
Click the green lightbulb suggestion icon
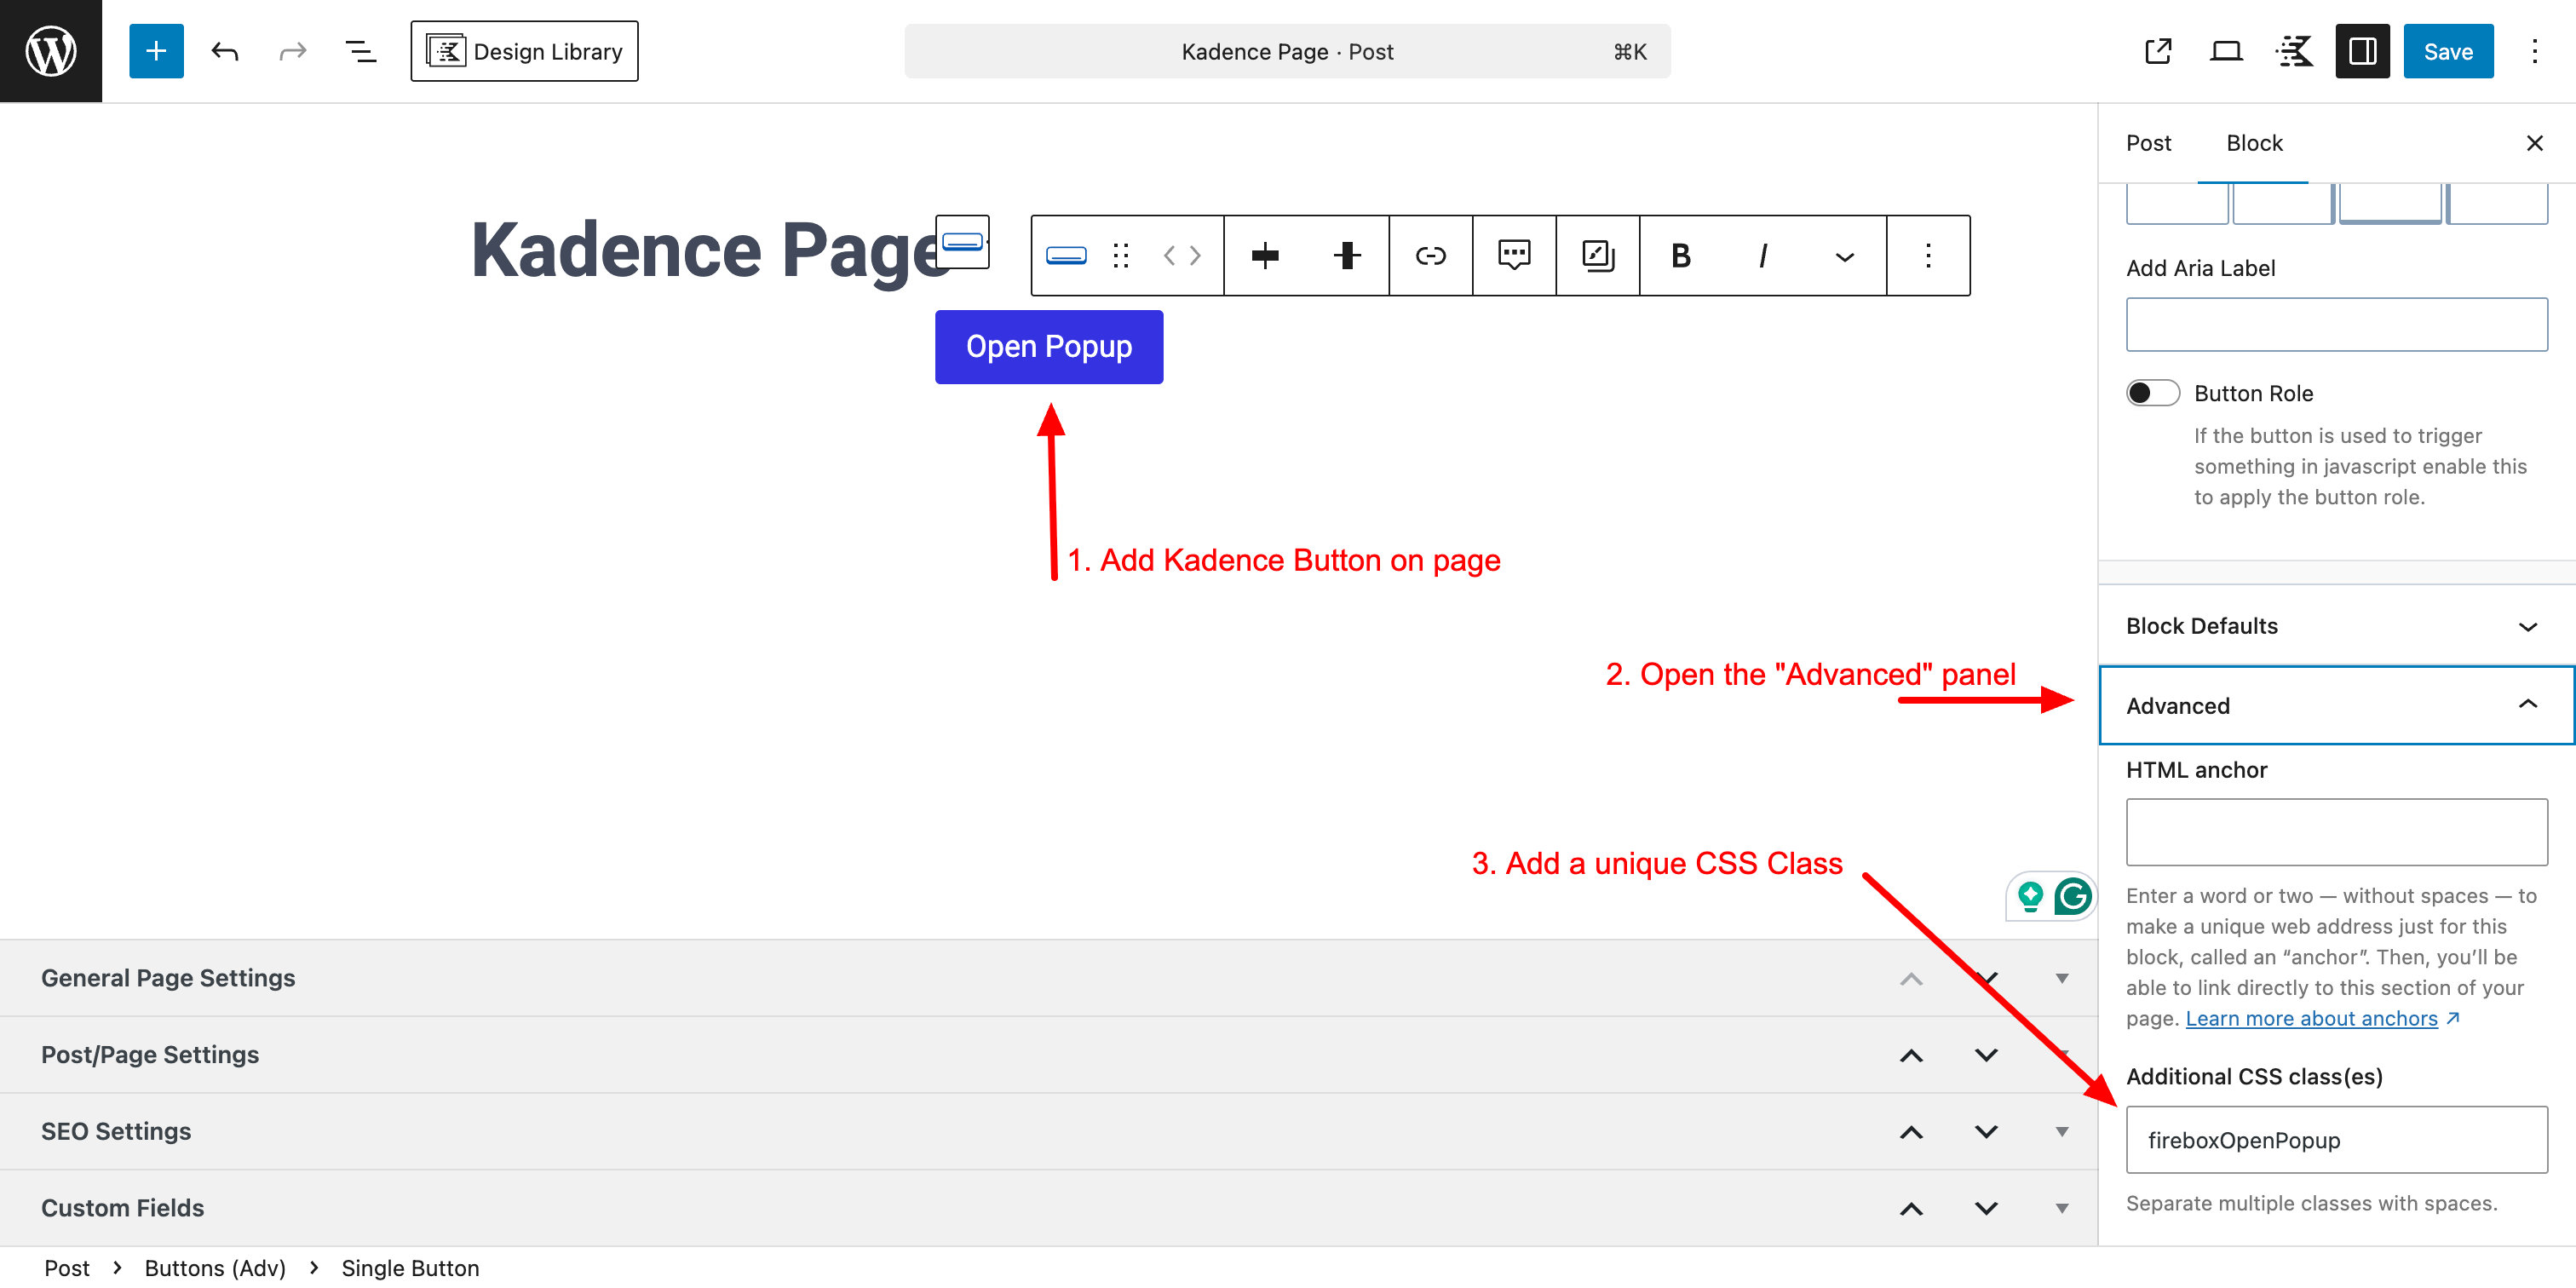coord(2030,896)
